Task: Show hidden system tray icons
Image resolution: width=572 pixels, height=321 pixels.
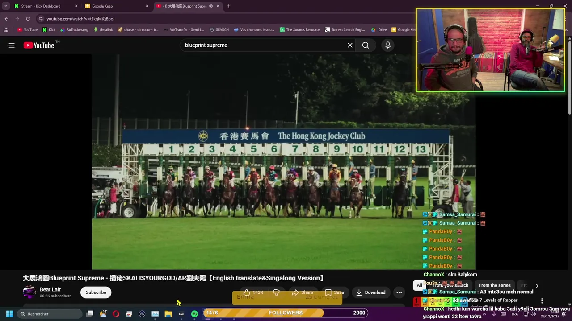Action: coord(484,314)
